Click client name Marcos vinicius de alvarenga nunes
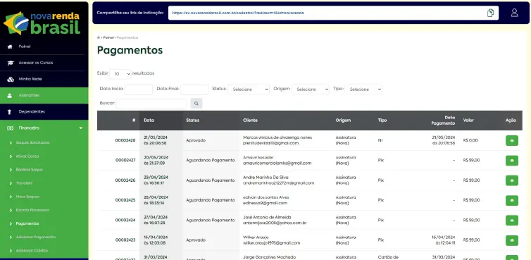This screenshot has height=260, width=531. 277,137
